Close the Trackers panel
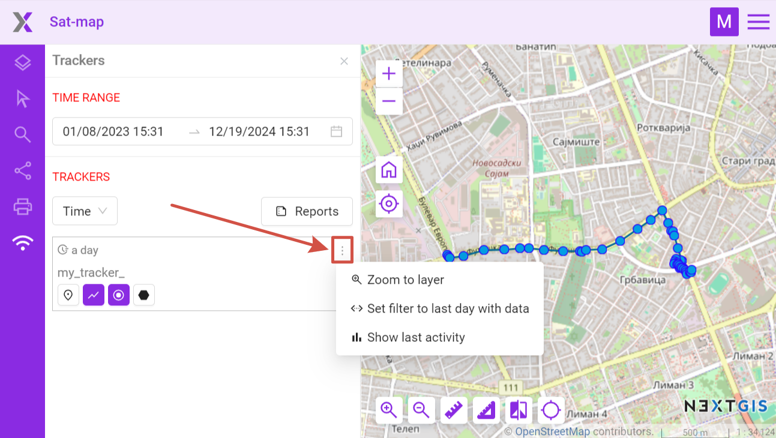Screen dimensions: 776x438 344,61
